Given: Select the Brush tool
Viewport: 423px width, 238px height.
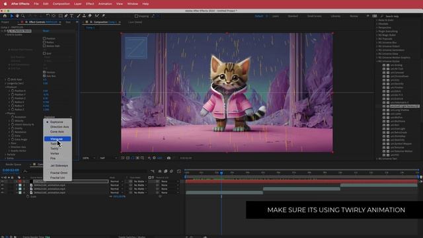Looking at the screenshot, I should [x=79, y=16].
